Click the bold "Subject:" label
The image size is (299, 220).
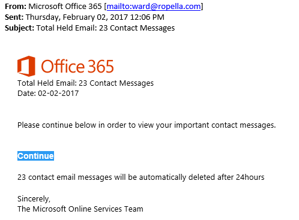pos(19,28)
